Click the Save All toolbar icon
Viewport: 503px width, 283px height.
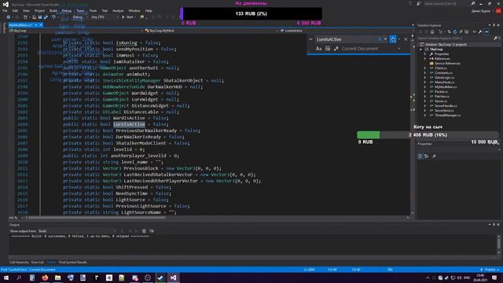coord(46,17)
